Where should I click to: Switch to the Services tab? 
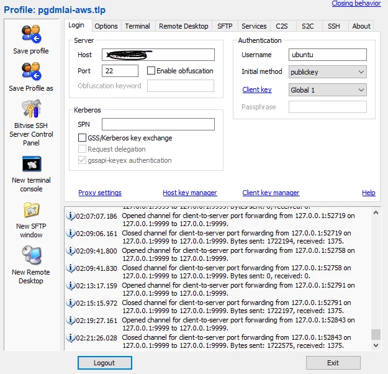coord(254,26)
